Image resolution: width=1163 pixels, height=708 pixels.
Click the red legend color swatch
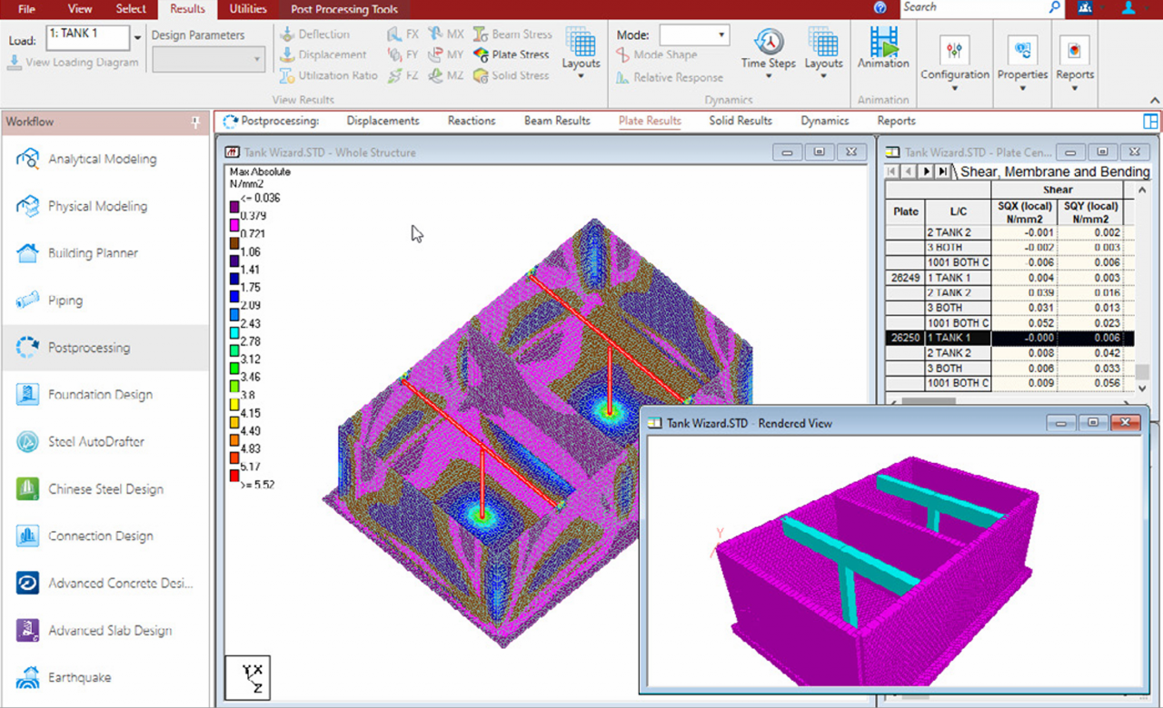point(234,476)
